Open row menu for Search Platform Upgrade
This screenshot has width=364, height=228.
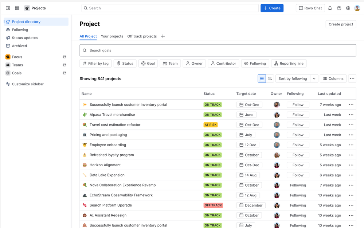tap(351, 205)
